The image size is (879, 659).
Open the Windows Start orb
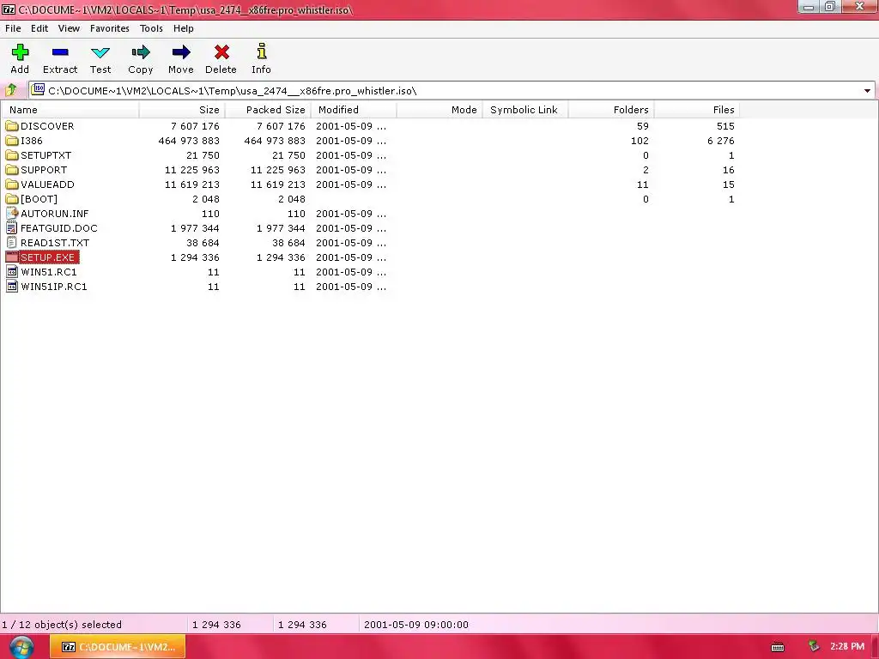(x=21, y=647)
